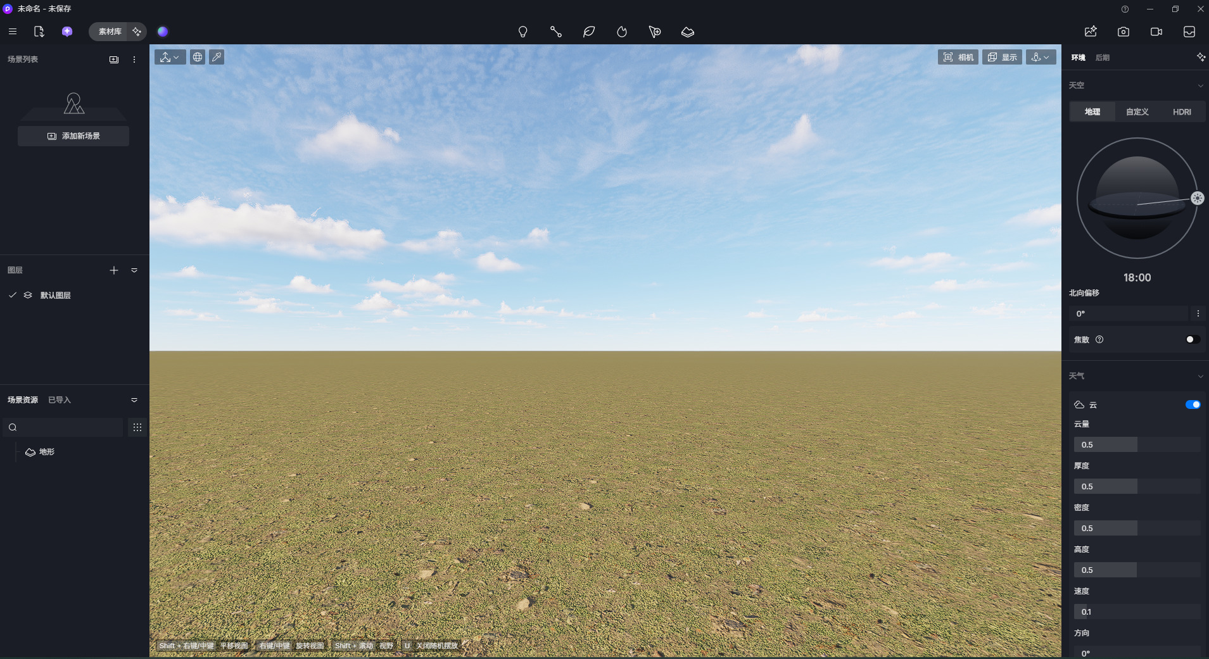Image resolution: width=1209 pixels, height=659 pixels.
Task: Click the 添加新场景 button
Action: (73, 136)
